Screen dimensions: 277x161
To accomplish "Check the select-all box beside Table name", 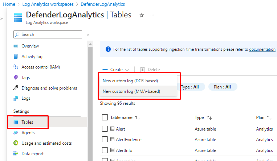I will coord(105,117).
